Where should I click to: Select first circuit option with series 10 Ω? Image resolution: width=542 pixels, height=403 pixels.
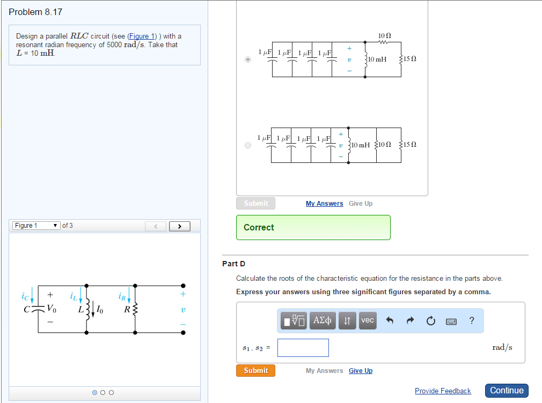tap(248, 59)
